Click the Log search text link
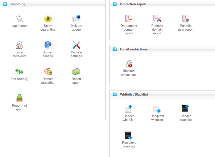 [19, 26]
